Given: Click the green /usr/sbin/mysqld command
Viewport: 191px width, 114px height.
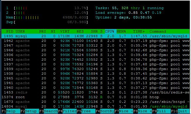Looking at the screenshot, I should point(168,106).
